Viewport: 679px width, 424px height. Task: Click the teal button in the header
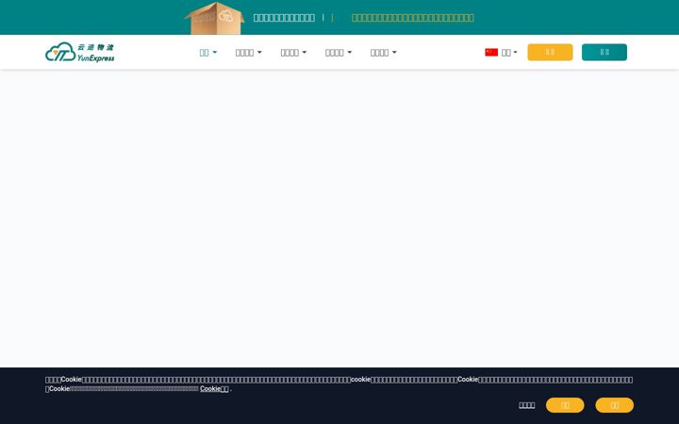click(x=604, y=52)
